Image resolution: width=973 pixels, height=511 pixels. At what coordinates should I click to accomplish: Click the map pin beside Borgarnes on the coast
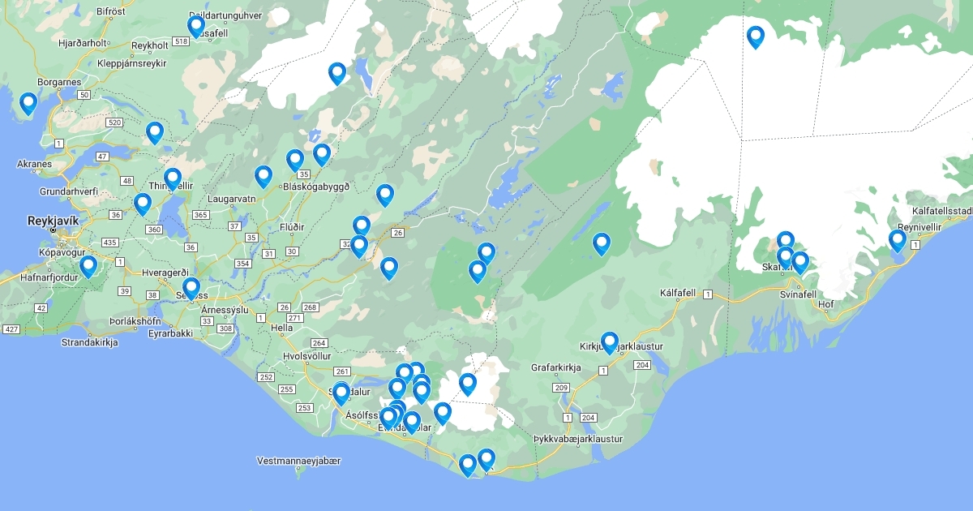28,103
